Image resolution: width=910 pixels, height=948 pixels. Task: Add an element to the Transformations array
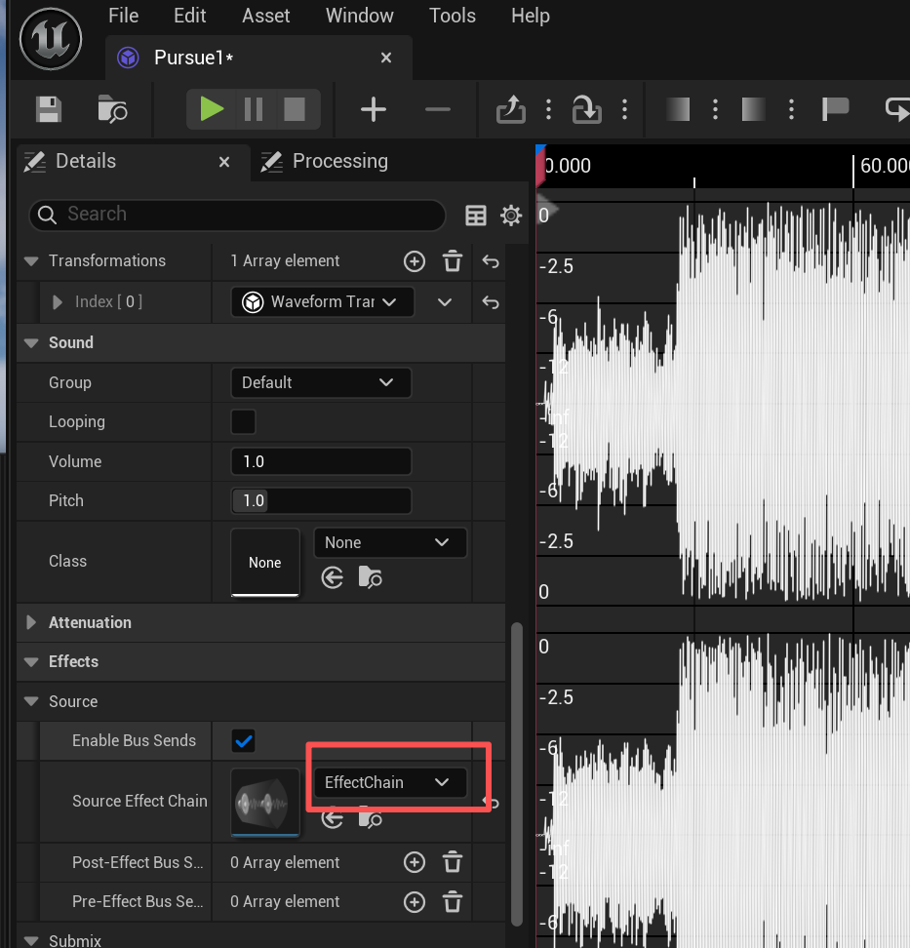(414, 260)
